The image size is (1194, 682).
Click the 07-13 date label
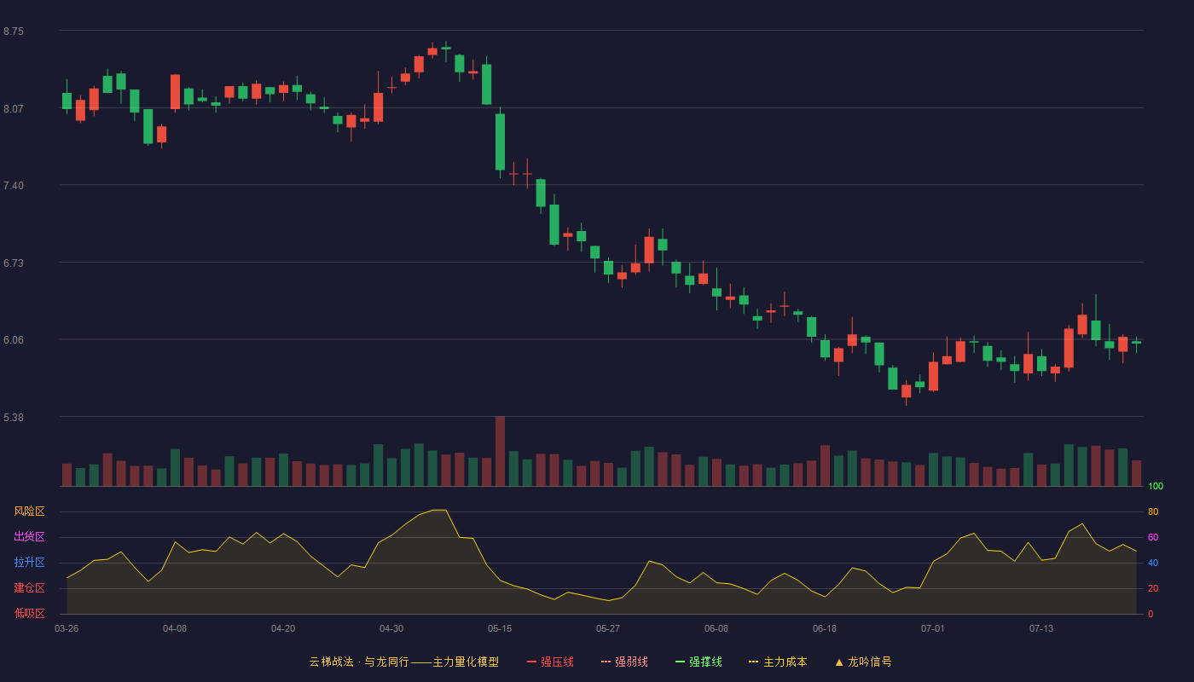point(1041,628)
